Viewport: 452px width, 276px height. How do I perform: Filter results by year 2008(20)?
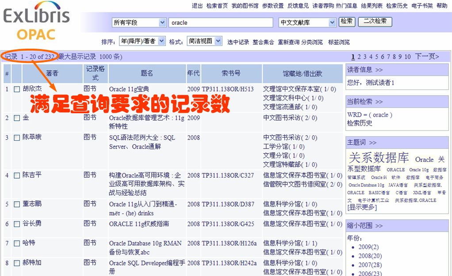pos(370,256)
